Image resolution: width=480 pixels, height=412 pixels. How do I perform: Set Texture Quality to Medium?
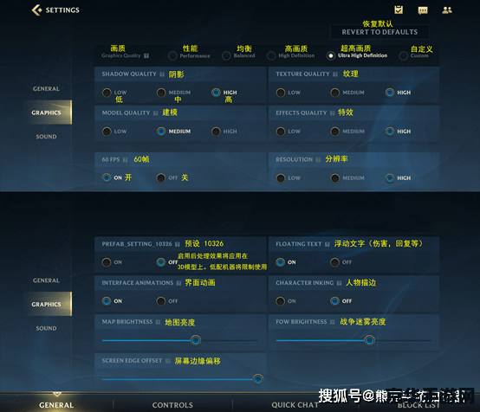click(335, 93)
